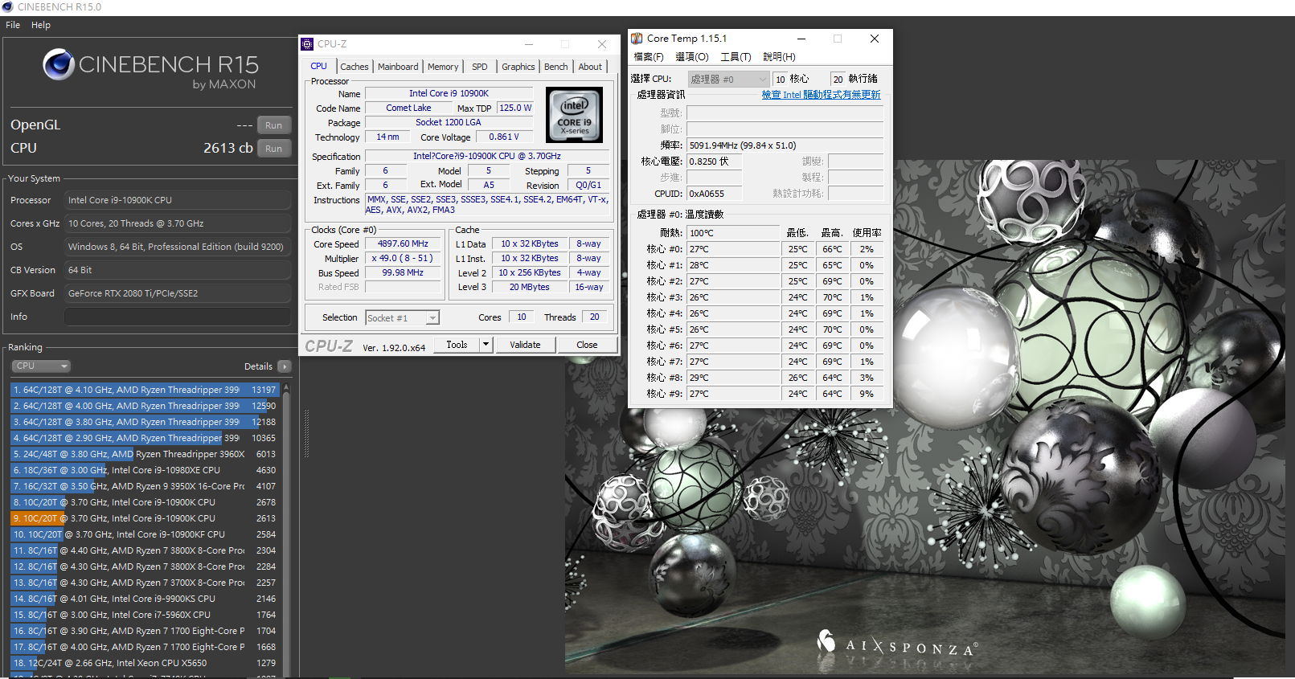Open the 檔案(F) menu in Core Temp
The image size is (1295, 679).
(x=649, y=57)
